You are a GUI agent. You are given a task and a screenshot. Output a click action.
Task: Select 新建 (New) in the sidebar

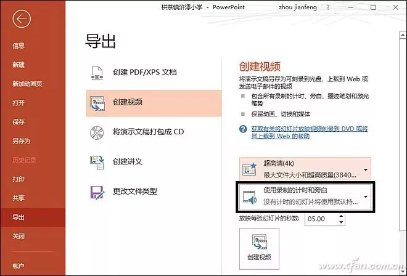[x=18, y=65]
